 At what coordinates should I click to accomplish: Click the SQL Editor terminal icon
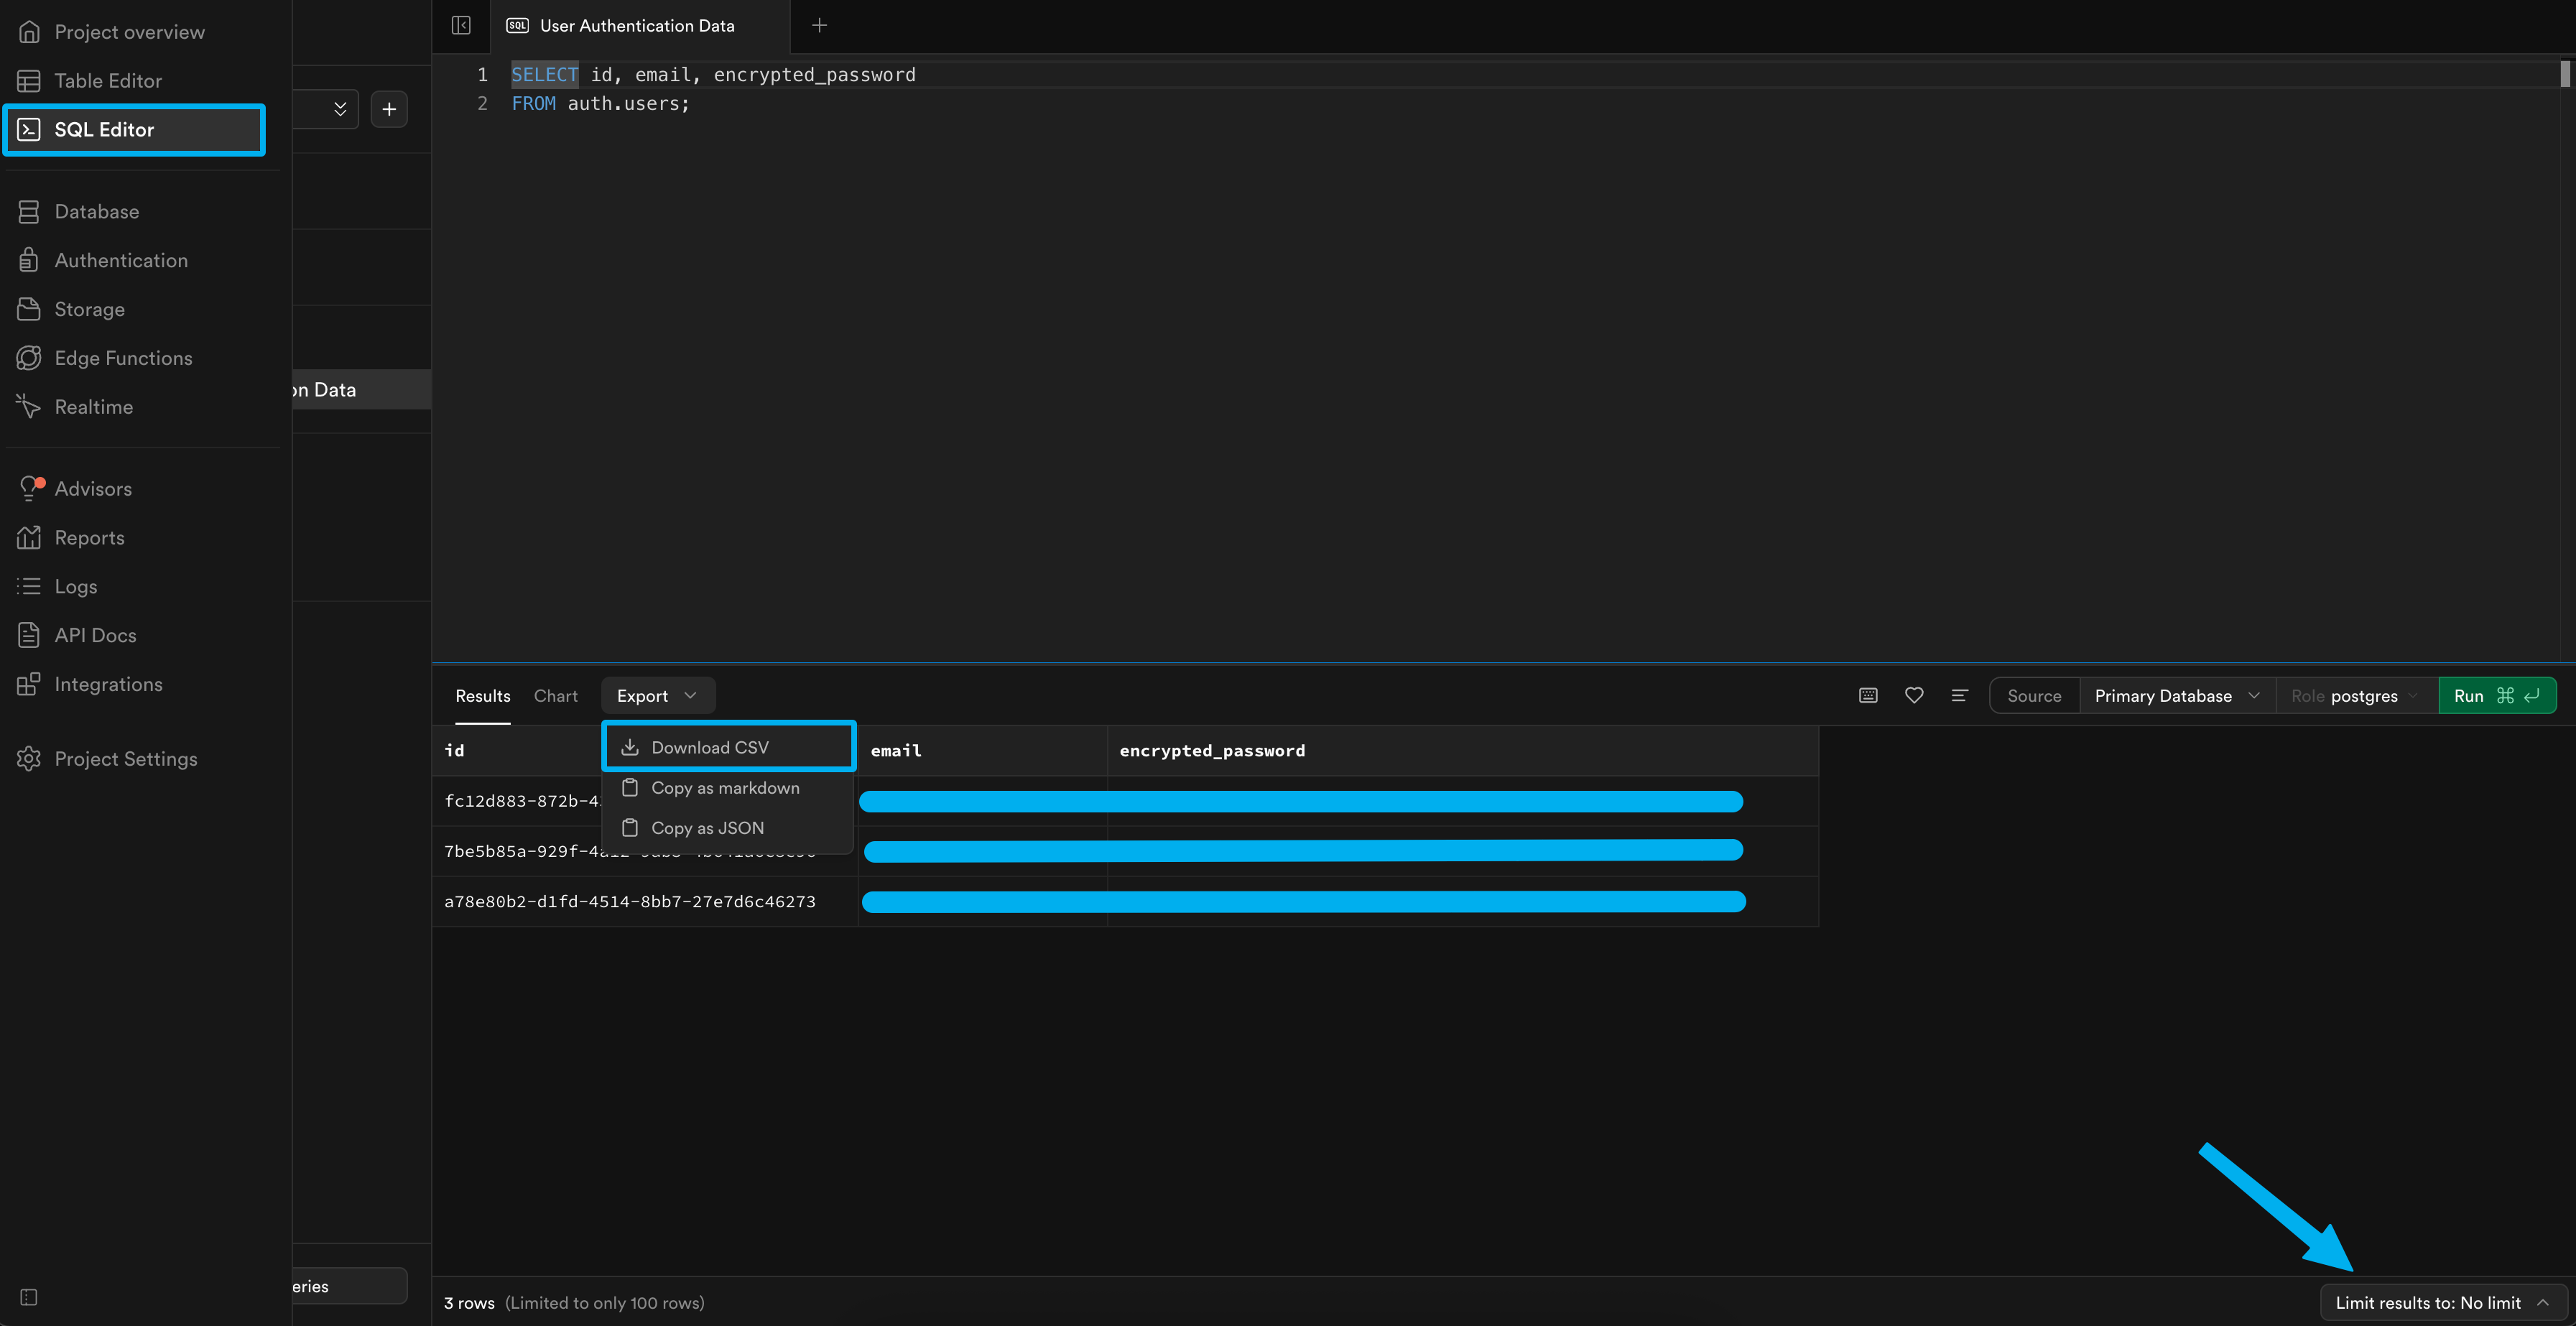pyautogui.click(x=29, y=130)
